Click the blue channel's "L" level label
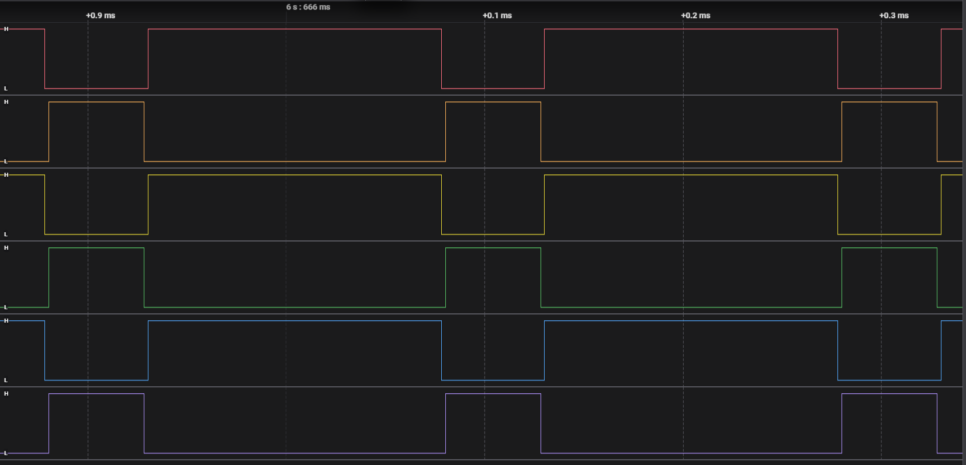The height and width of the screenshot is (465, 966). click(6, 380)
